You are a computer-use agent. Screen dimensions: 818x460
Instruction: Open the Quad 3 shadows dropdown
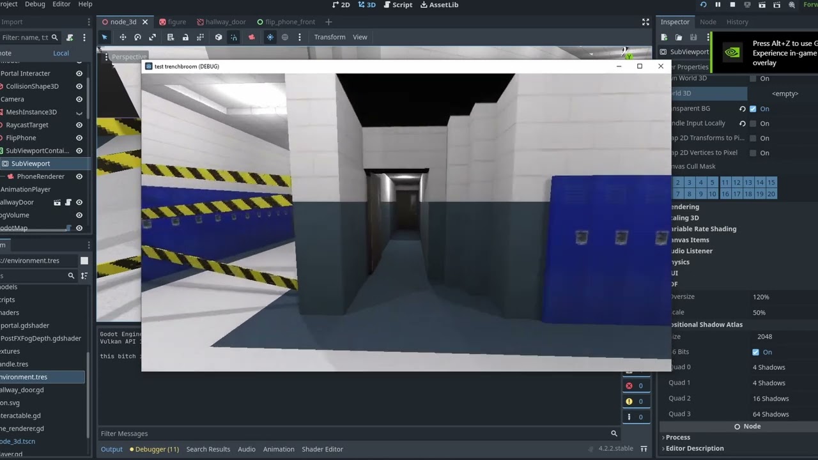(x=783, y=414)
